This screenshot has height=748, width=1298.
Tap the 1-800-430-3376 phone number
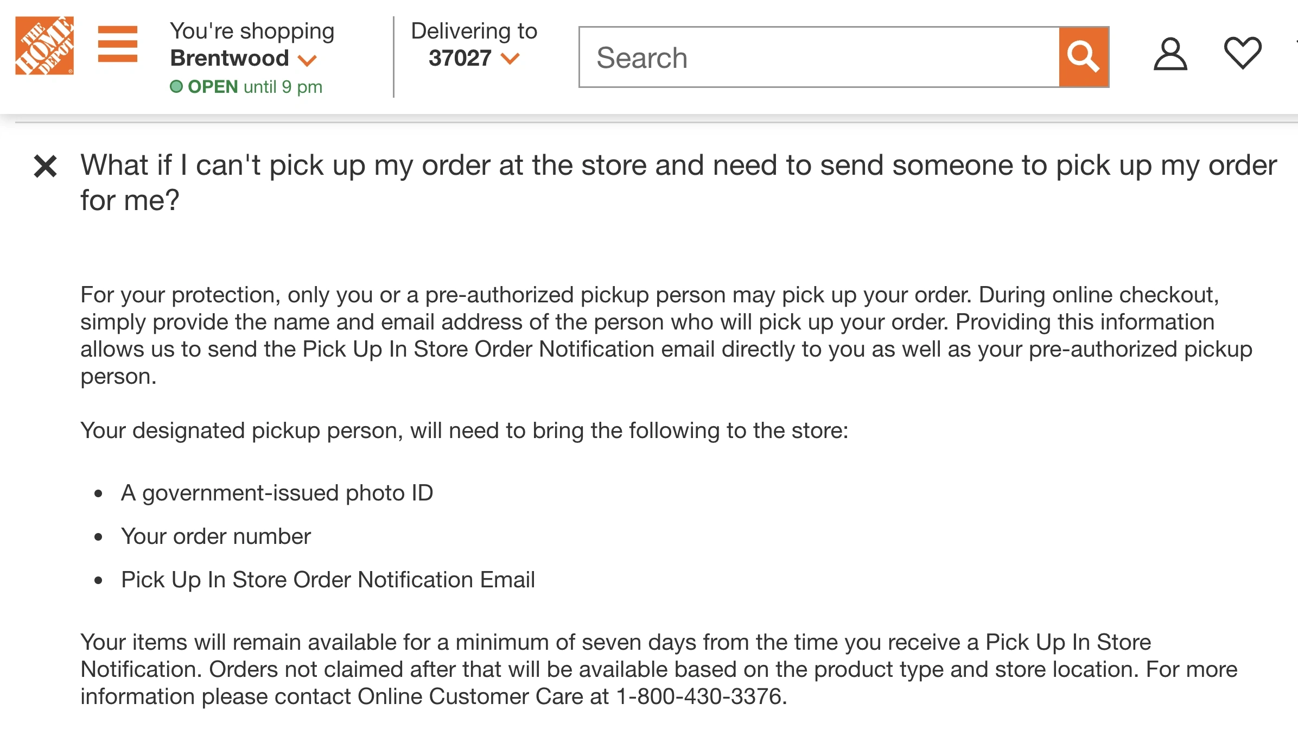[700, 696]
